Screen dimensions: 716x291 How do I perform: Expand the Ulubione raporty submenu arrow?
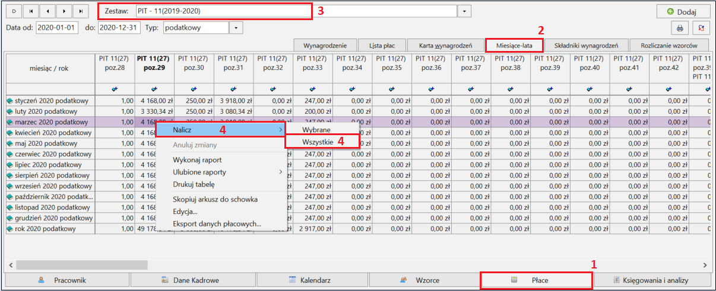281,172
